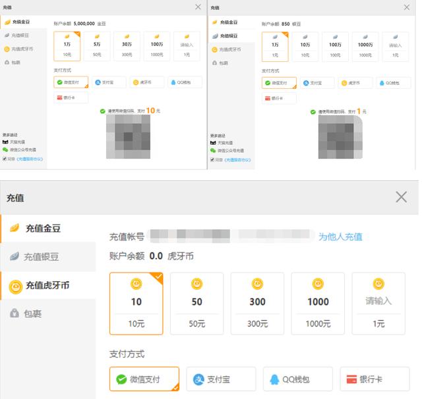Screen dimensions: 422x399
Task: Close the Huya coin recharge window
Action: click(x=401, y=197)
